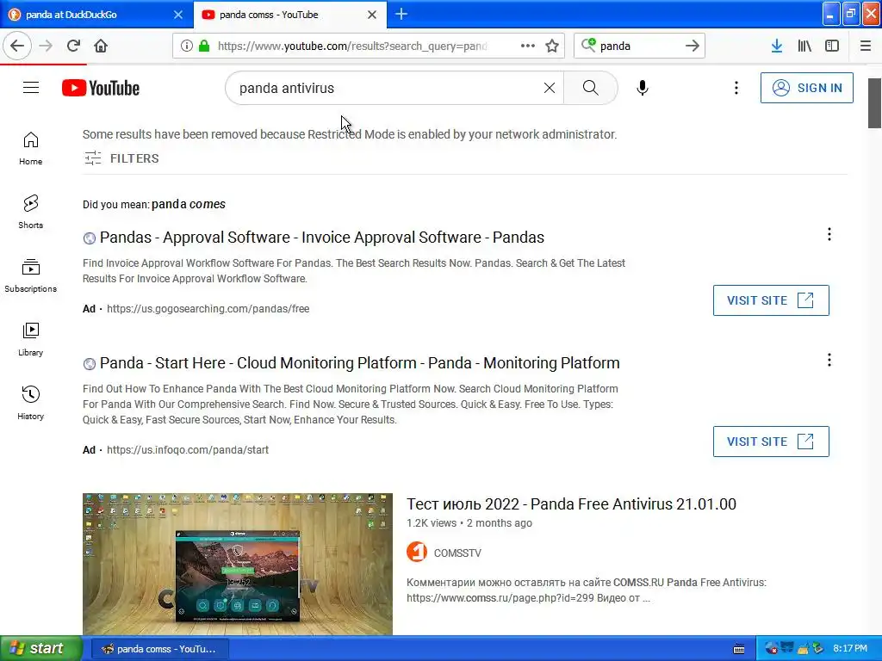Screen dimensions: 882x661
Task: Toggle the browser sidebar view
Action: tap(832, 46)
